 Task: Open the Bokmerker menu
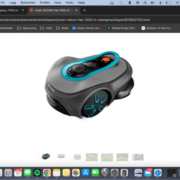[28, 3]
